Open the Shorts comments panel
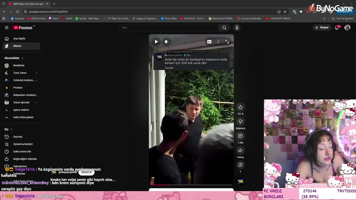Image resolution: width=356 pixels, height=200 pixels. point(240,136)
